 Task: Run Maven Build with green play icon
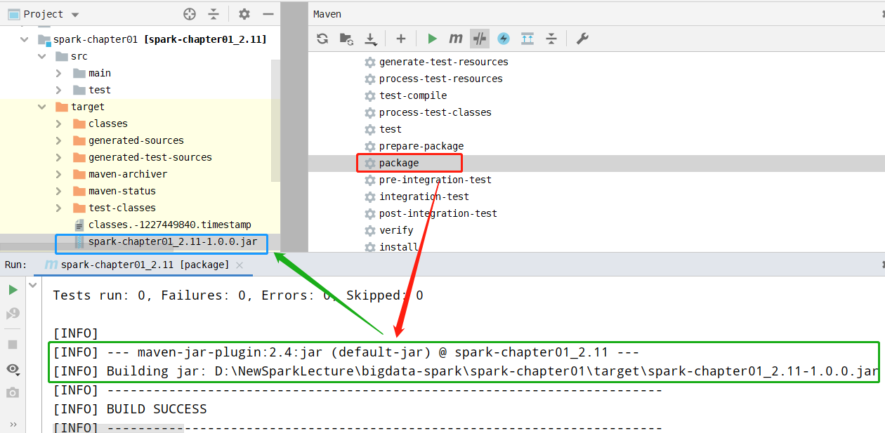[433, 39]
